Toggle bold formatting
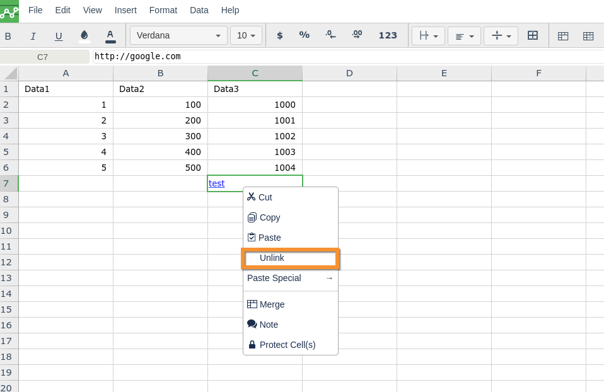This screenshot has width=604, height=392. click(x=8, y=36)
